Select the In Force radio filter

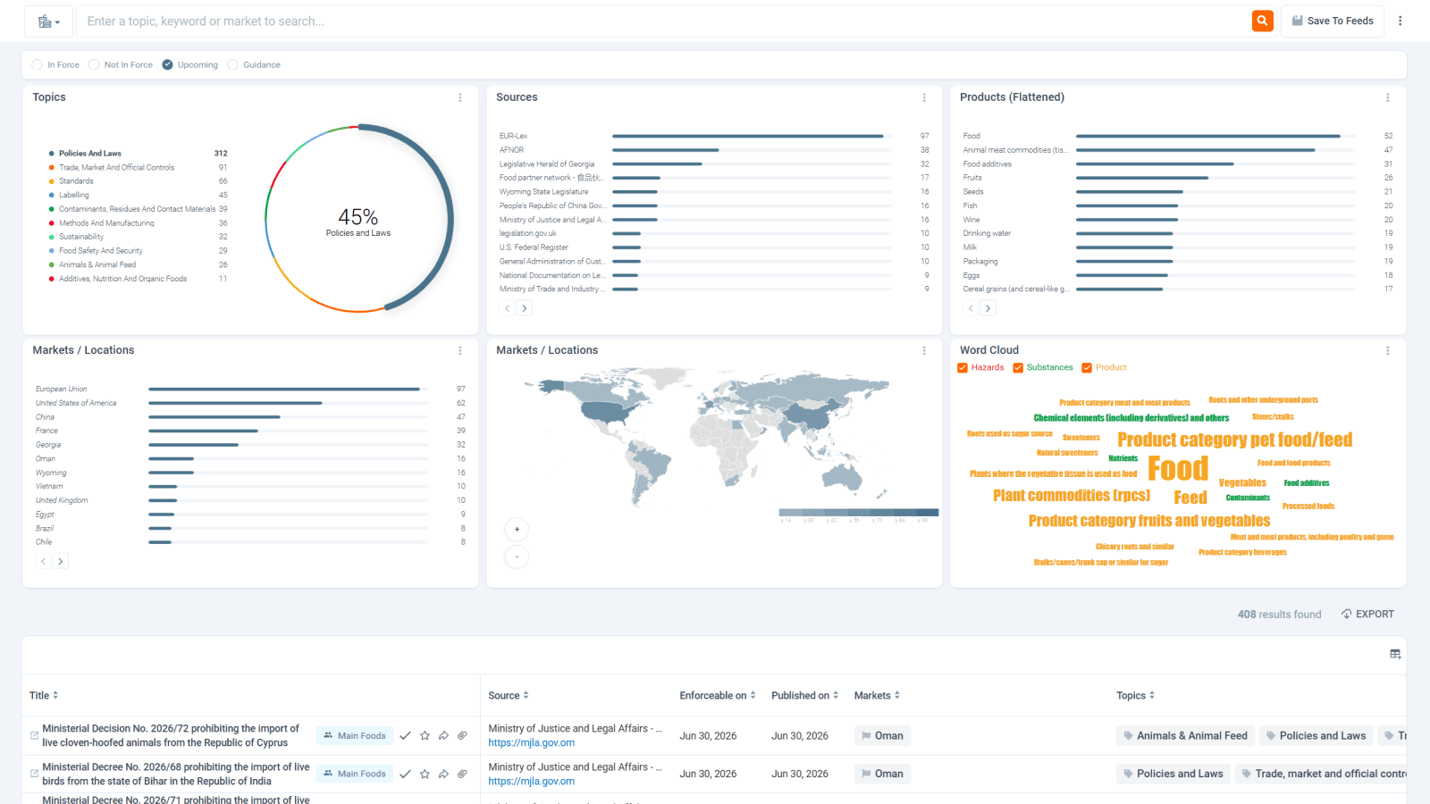click(38, 64)
